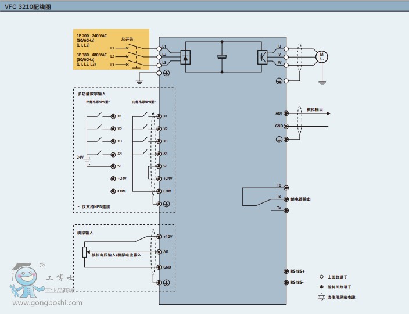Click the DC bus capacitor symbol
The width and height of the screenshot is (409, 314).
(223, 56)
